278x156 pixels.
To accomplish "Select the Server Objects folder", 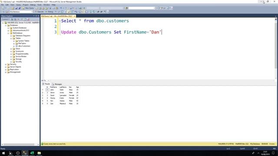I will (x=16, y=67).
